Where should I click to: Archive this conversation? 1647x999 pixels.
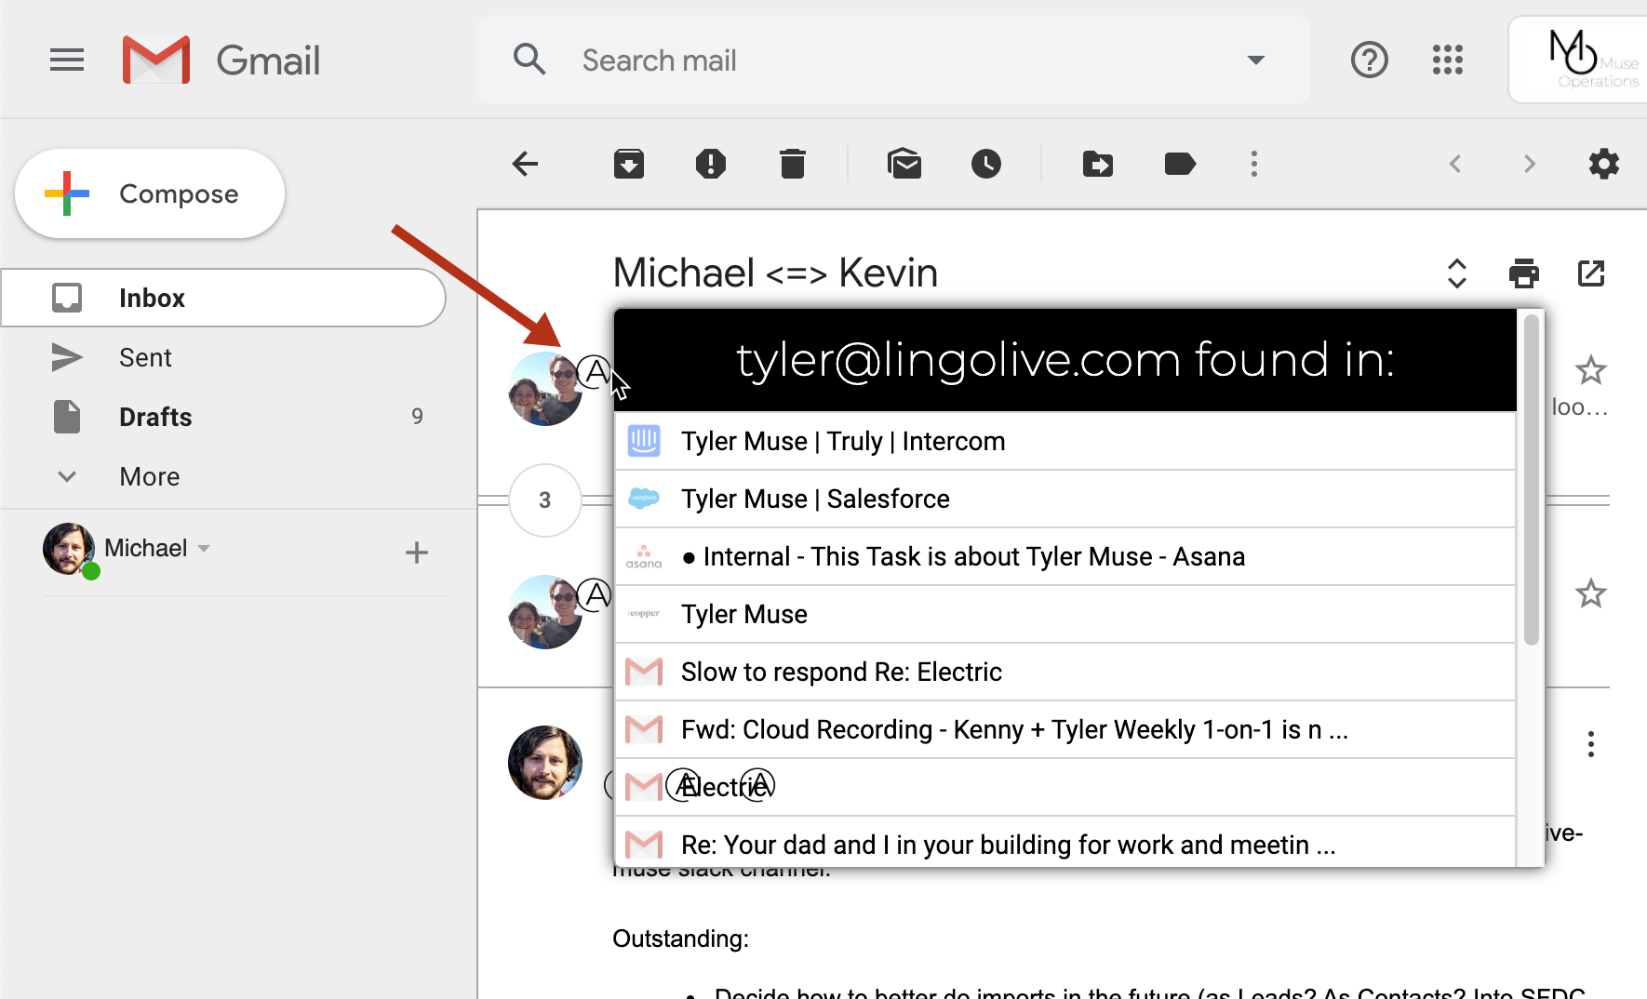click(x=629, y=165)
